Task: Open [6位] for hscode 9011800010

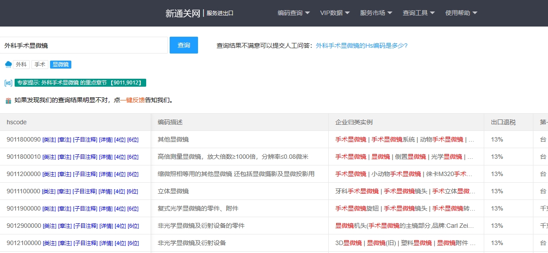Action: 133,157
